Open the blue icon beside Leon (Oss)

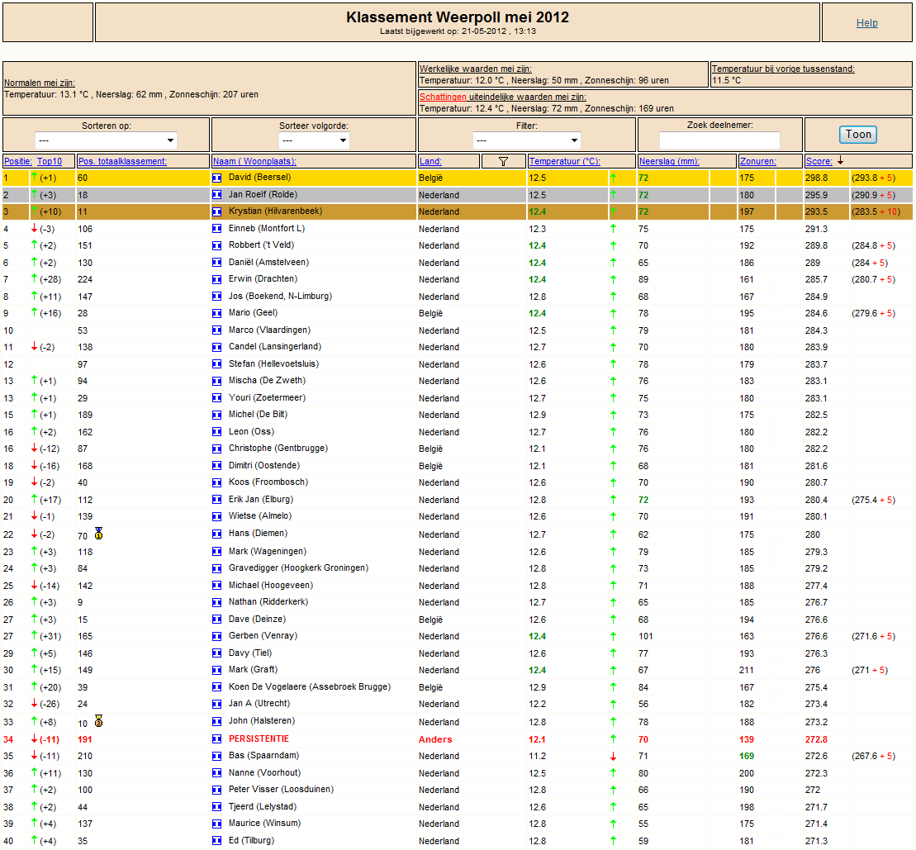tap(216, 432)
